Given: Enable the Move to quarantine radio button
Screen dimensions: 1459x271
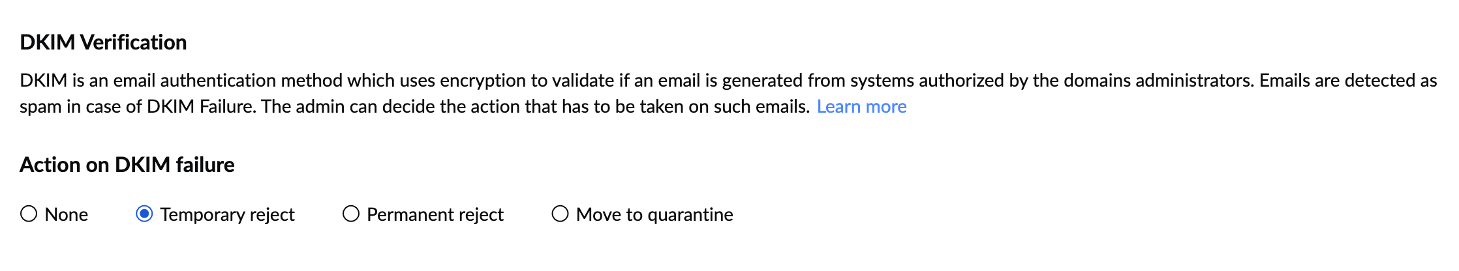Looking at the screenshot, I should [560, 214].
